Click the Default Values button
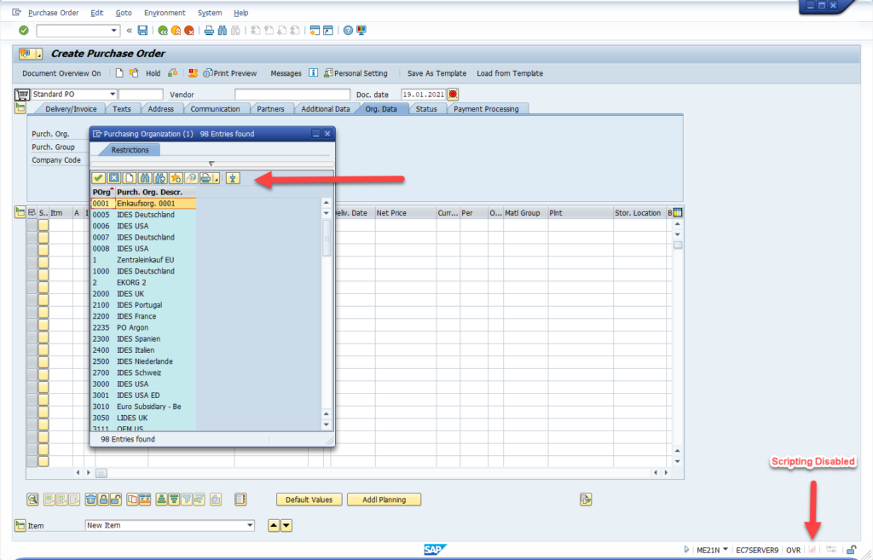Image resolution: width=873 pixels, height=560 pixels. pos(309,499)
